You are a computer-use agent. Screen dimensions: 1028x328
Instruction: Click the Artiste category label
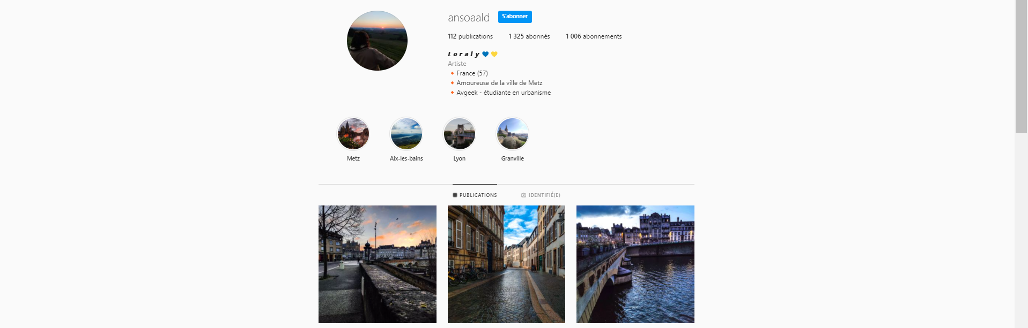tap(457, 64)
